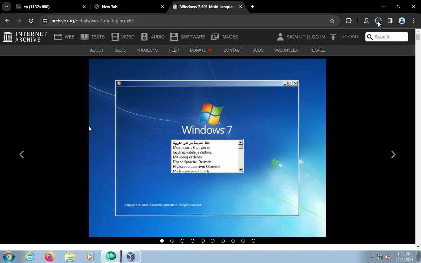Open the VOLUNTEER link
Screen dimensions: 421x263
click(286, 50)
